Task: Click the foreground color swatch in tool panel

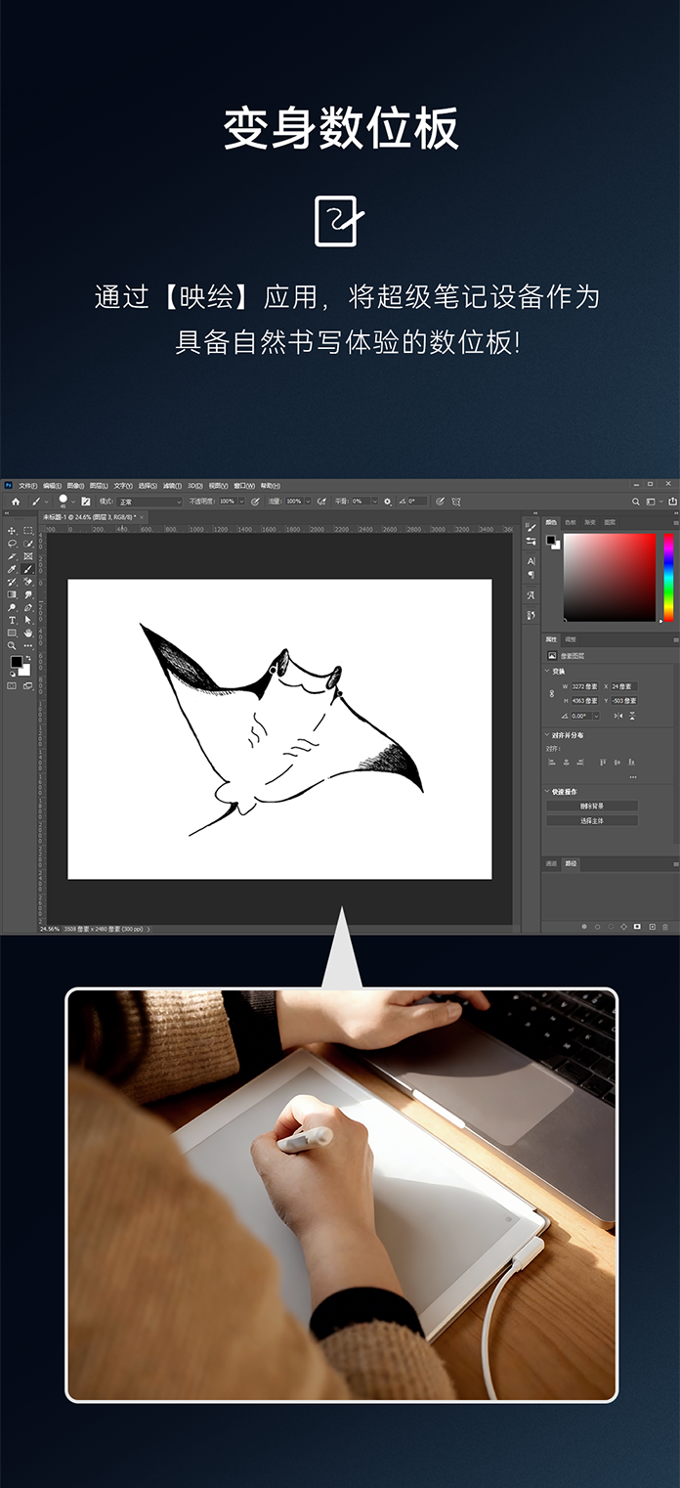Action: tap(17, 661)
